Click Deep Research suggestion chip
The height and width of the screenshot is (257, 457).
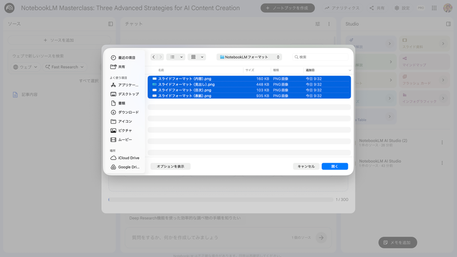[x=185, y=218]
